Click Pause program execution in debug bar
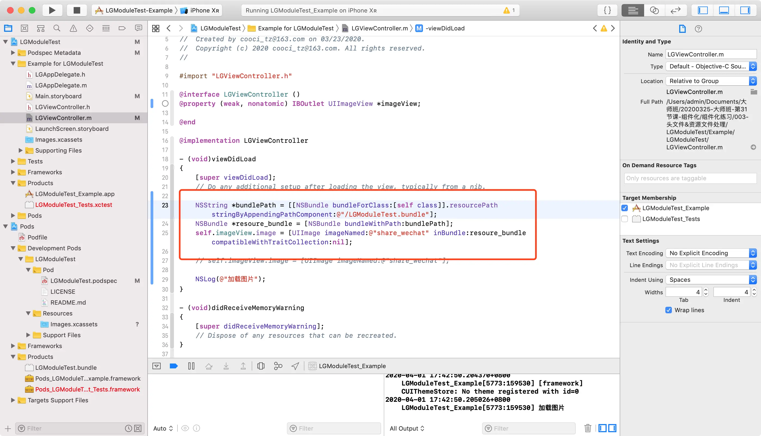This screenshot has width=761, height=436. pyautogui.click(x=191, y=366)
